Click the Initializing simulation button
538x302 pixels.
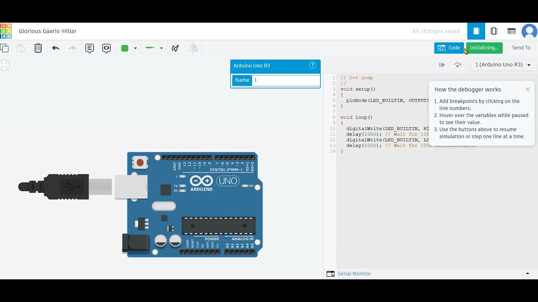click(x=484, y=48)
